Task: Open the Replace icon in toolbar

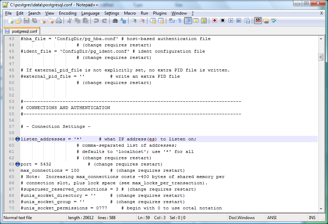Action: click(x=123, y=21)
